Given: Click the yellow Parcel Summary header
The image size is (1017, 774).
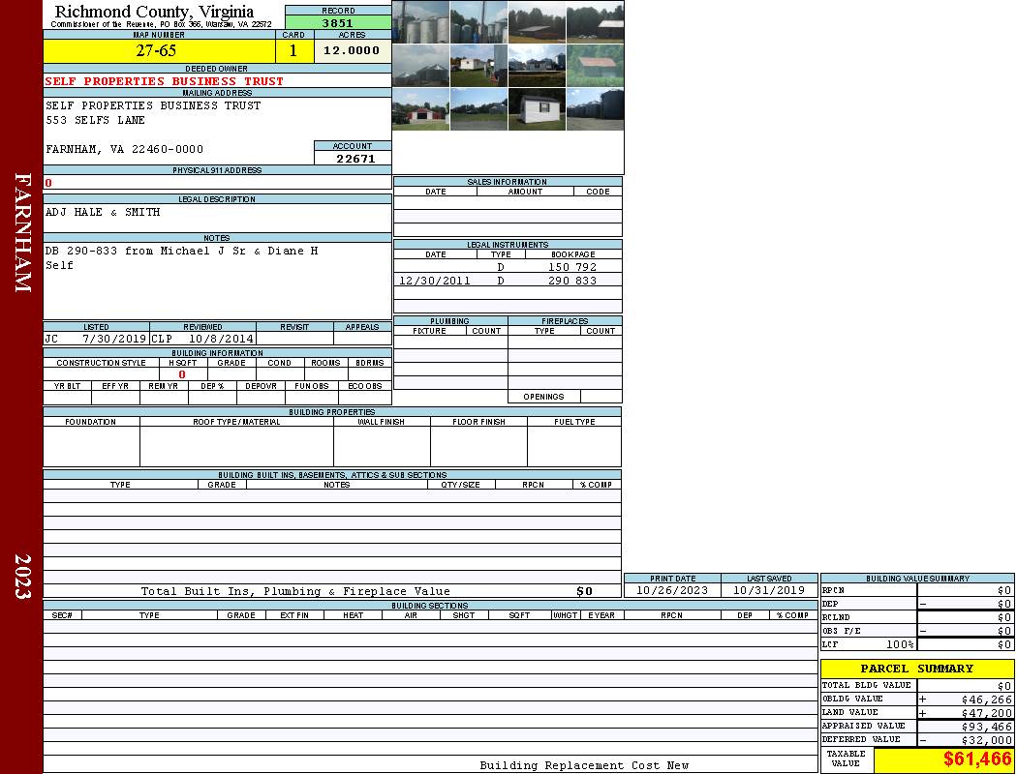Looking at the screenshot, I should point(917,669).
